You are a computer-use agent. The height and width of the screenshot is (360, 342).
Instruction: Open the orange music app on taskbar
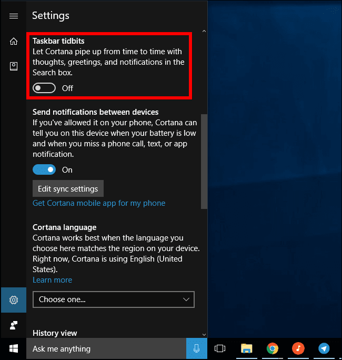click(298, 348)
